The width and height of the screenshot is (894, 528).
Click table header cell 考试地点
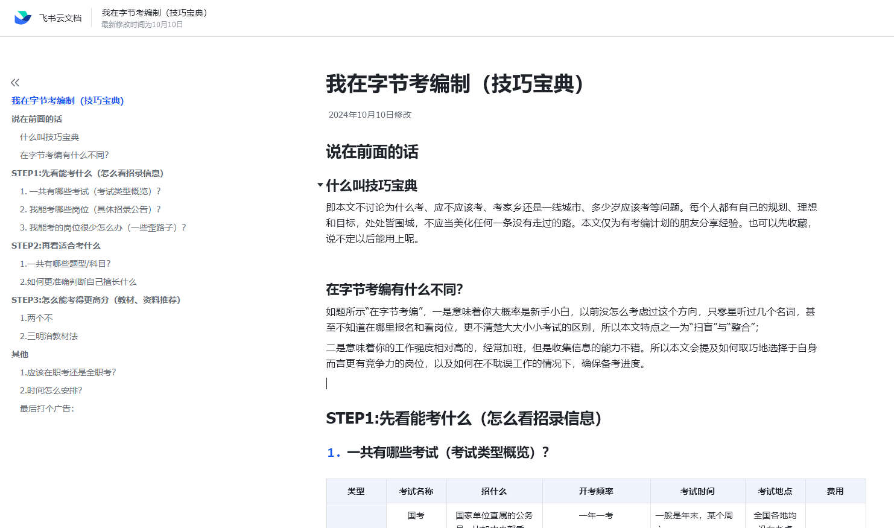tap(775, 491)
